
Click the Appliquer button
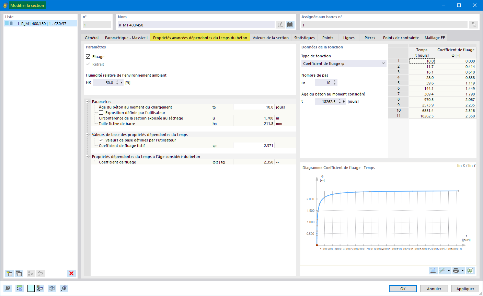(x=465, y=289)
